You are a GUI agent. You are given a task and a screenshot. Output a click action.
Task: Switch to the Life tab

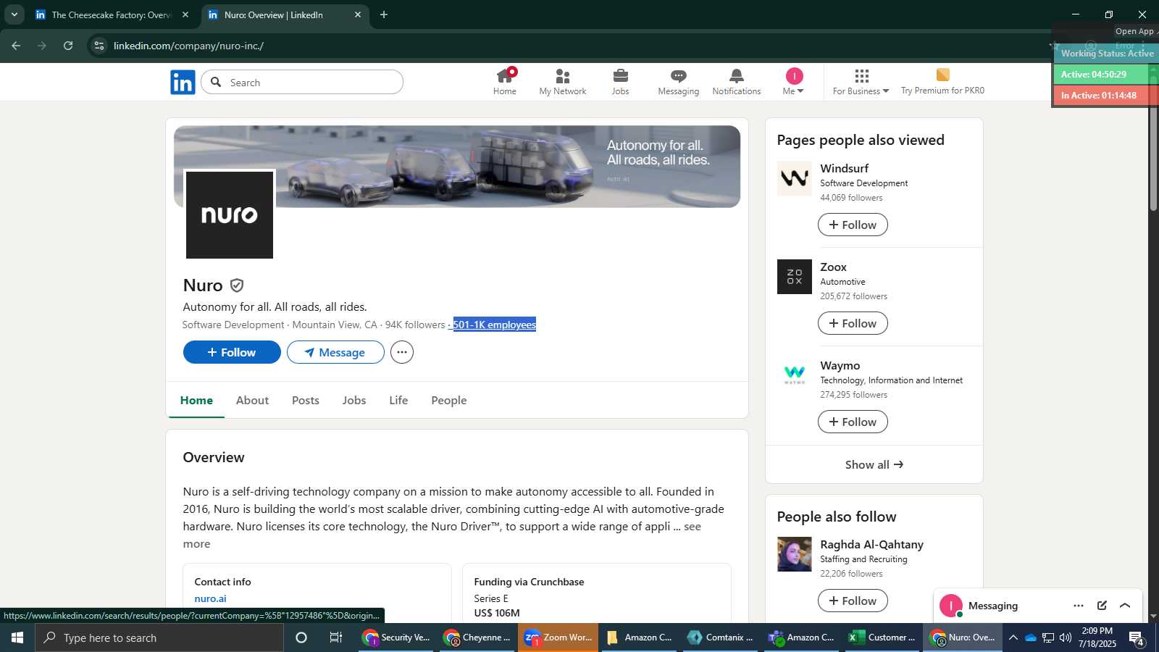coord(398,400)
